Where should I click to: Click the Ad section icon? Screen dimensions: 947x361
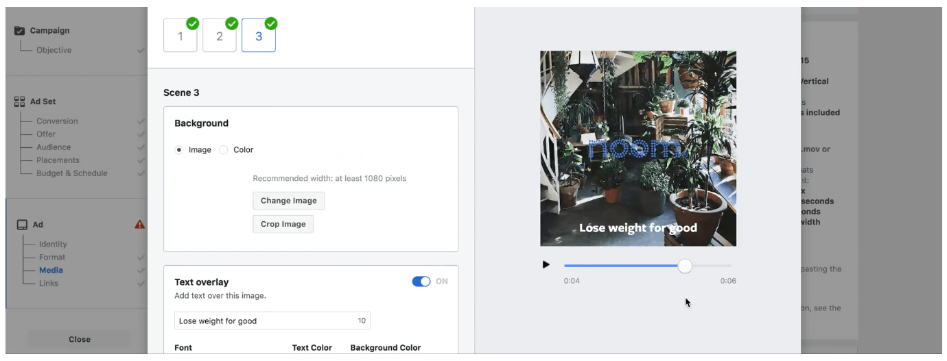click(x=21, y=225)
